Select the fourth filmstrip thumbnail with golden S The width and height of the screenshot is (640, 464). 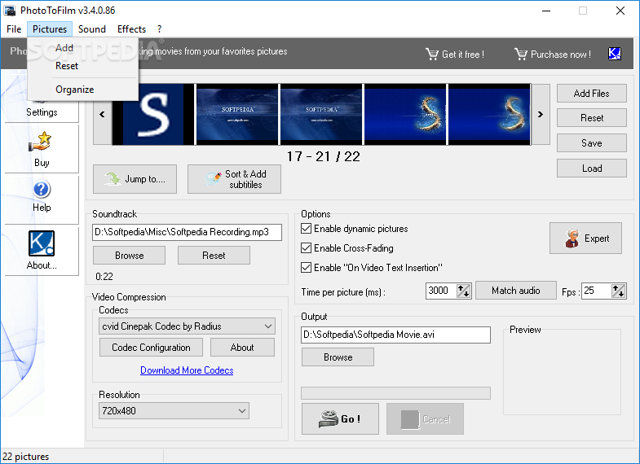click(405, 115)
